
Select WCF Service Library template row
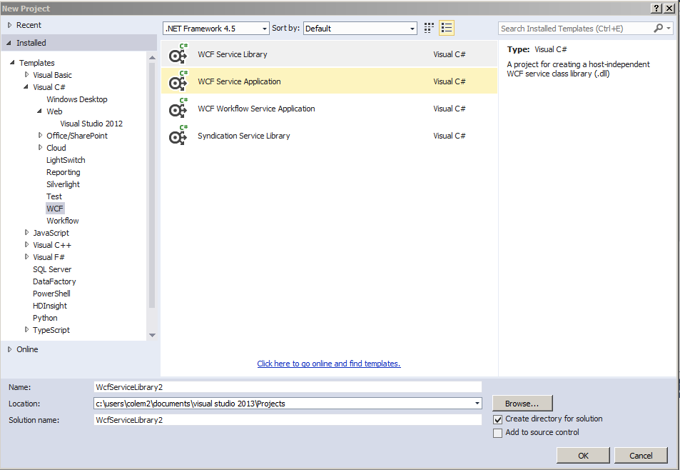point(329,54)
